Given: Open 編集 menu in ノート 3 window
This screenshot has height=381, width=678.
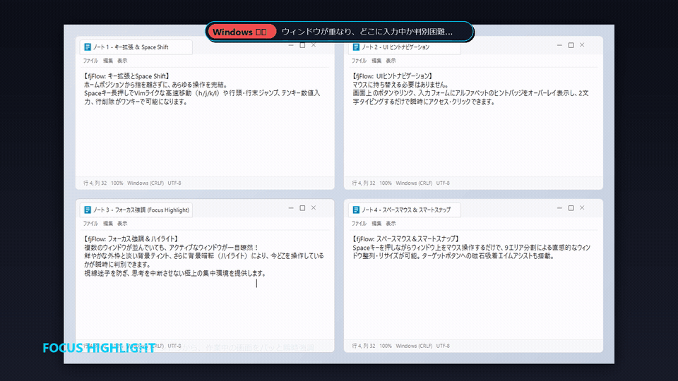Looking at the screenshot, I should pos(107,224).
